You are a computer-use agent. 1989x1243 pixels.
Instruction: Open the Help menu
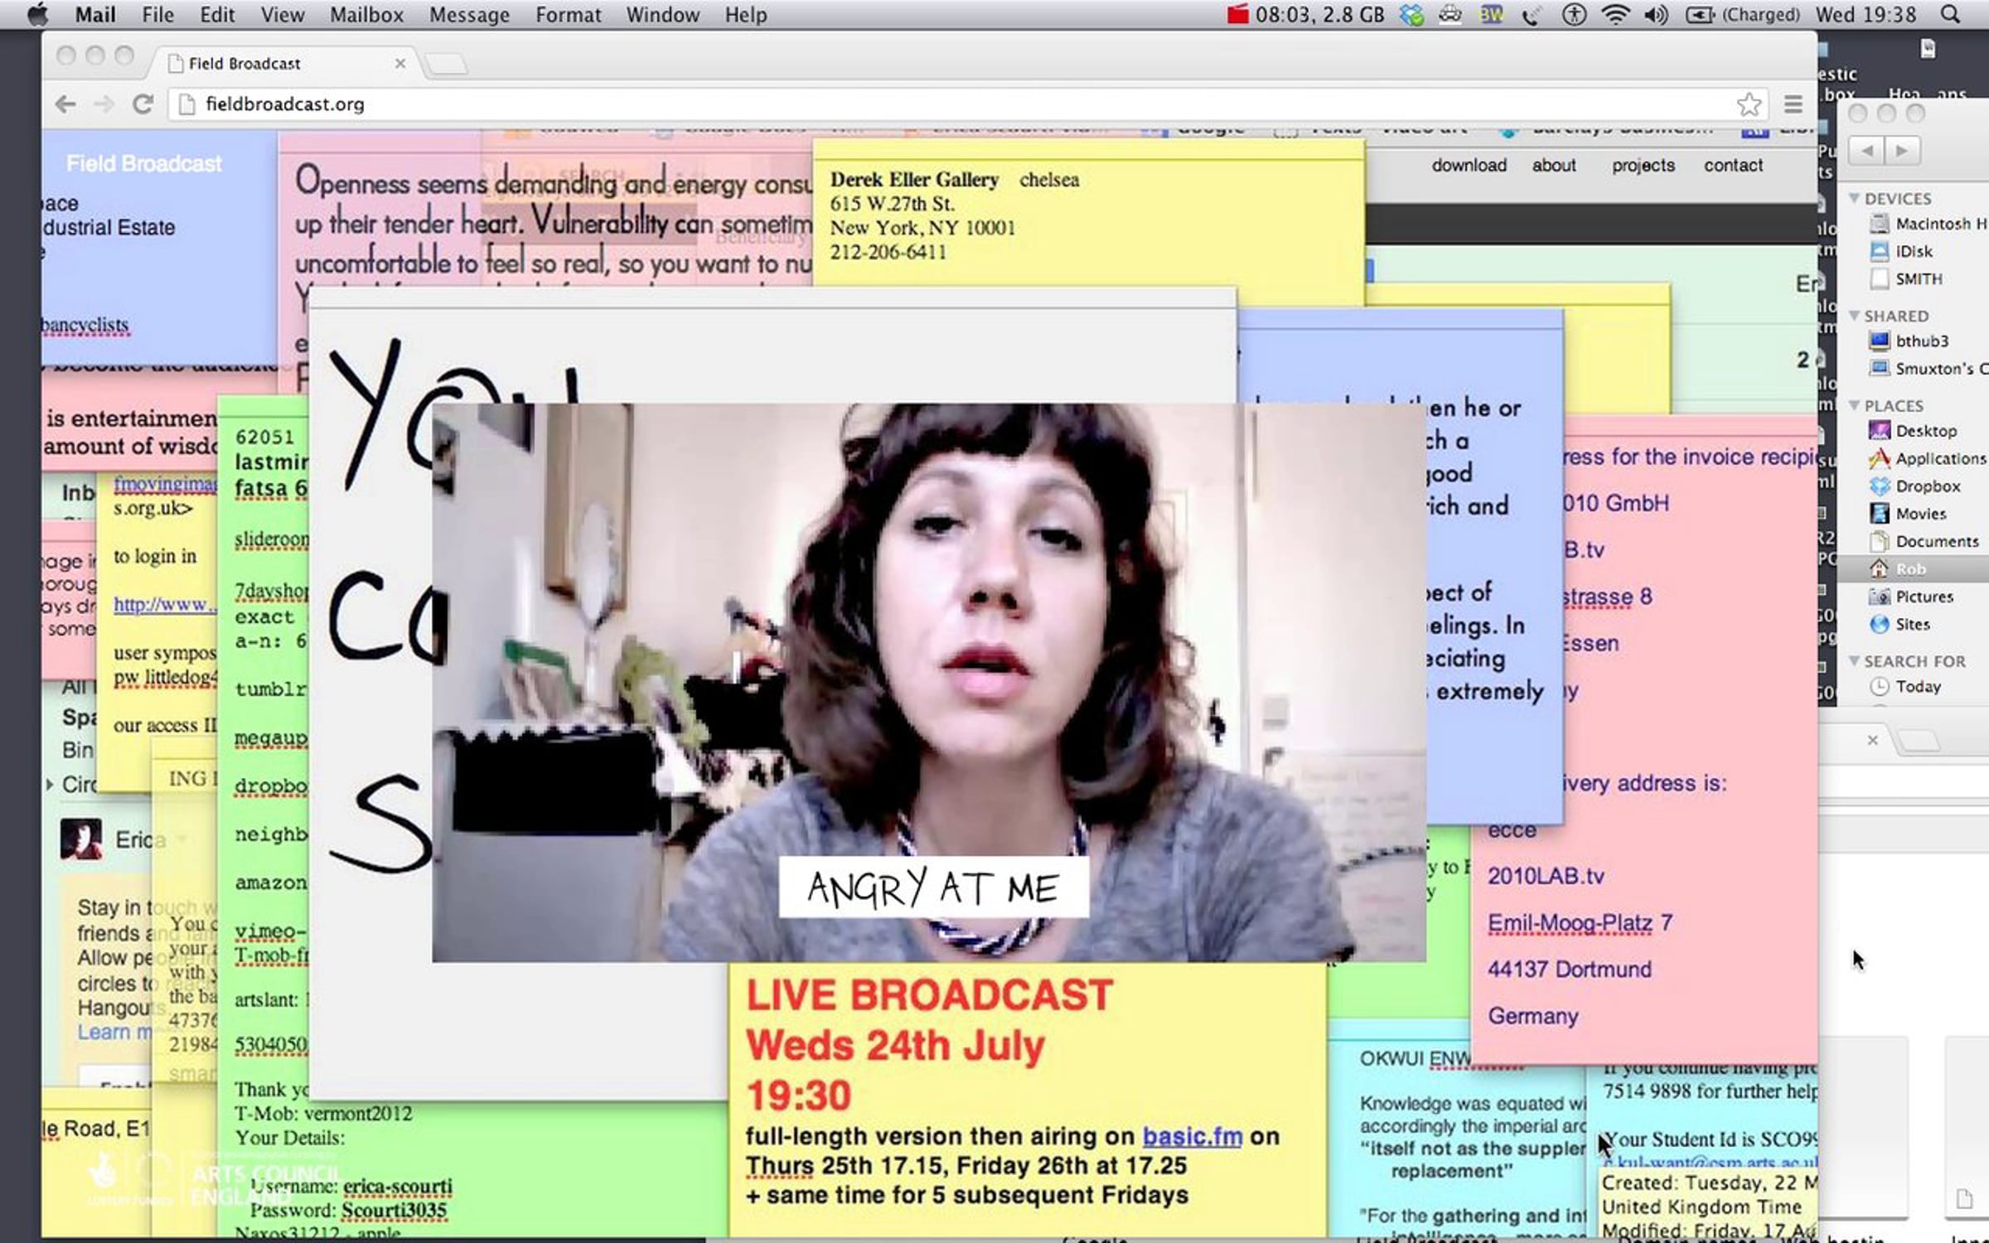click(x=746, y=15)
